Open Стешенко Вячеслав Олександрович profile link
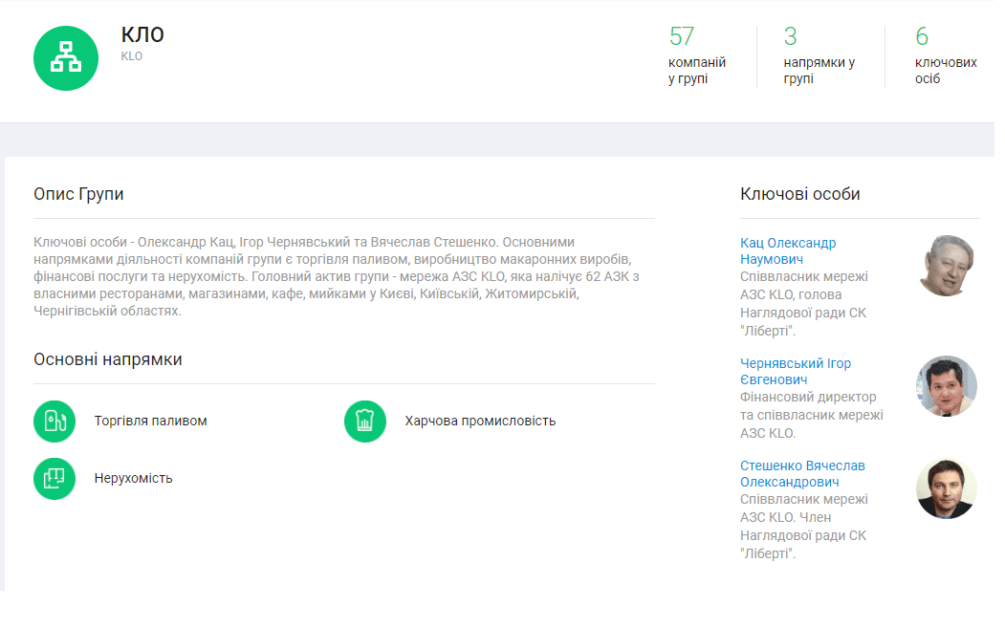1005x628 pixels. coord(802,474)
